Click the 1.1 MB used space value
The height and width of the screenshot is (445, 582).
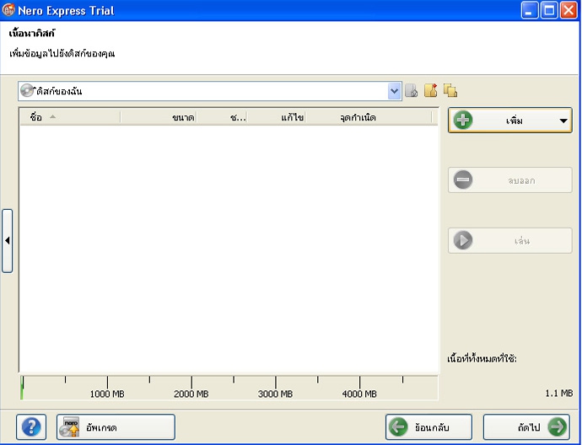pos(558,393)
